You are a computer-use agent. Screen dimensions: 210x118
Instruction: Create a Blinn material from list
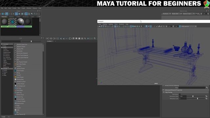pyautogui.click(x=18, y=60)
